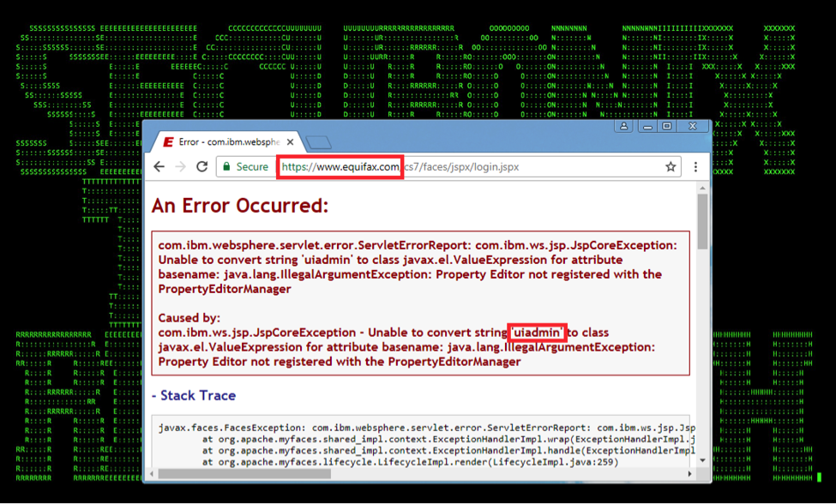Maximize the Chrome browser window
Image resolution: width=836 pixels, height=504 pixels.
(666, 127)
